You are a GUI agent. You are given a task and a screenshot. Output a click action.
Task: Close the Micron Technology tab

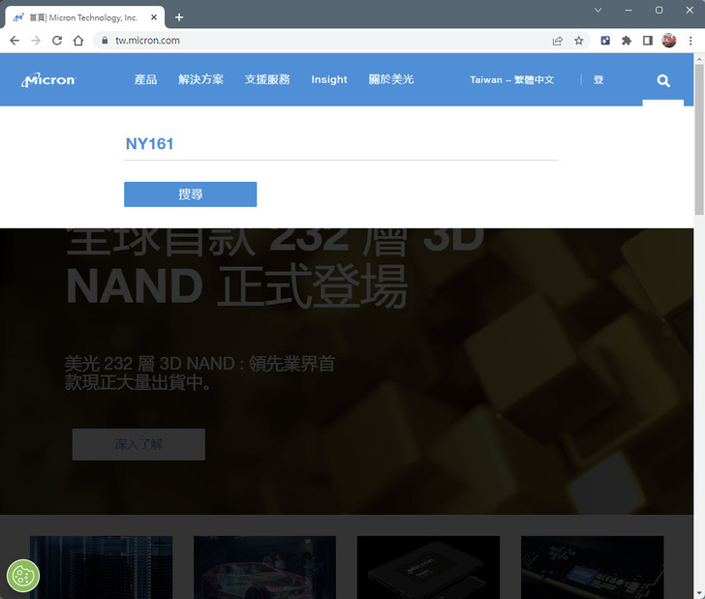point(154,17)
